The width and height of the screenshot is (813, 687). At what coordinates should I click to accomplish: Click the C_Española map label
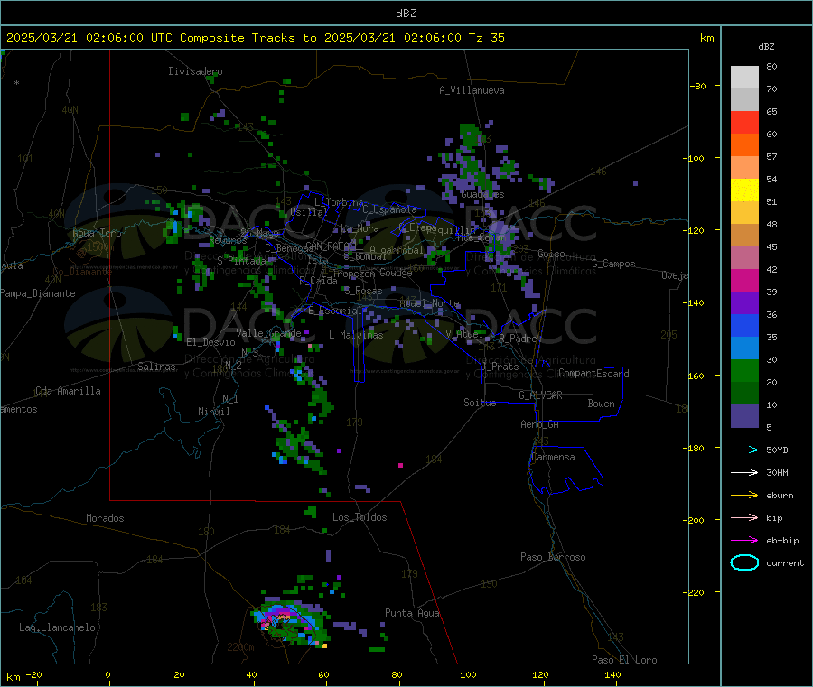390,209
